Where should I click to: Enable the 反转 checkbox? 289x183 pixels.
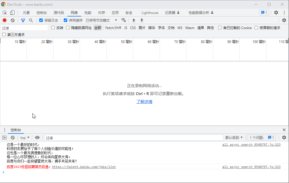pos(53,28)
